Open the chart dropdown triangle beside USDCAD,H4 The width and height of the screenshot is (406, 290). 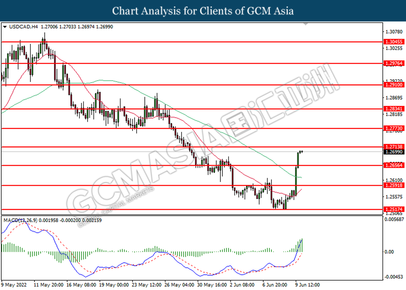click(x=5, y=27)
